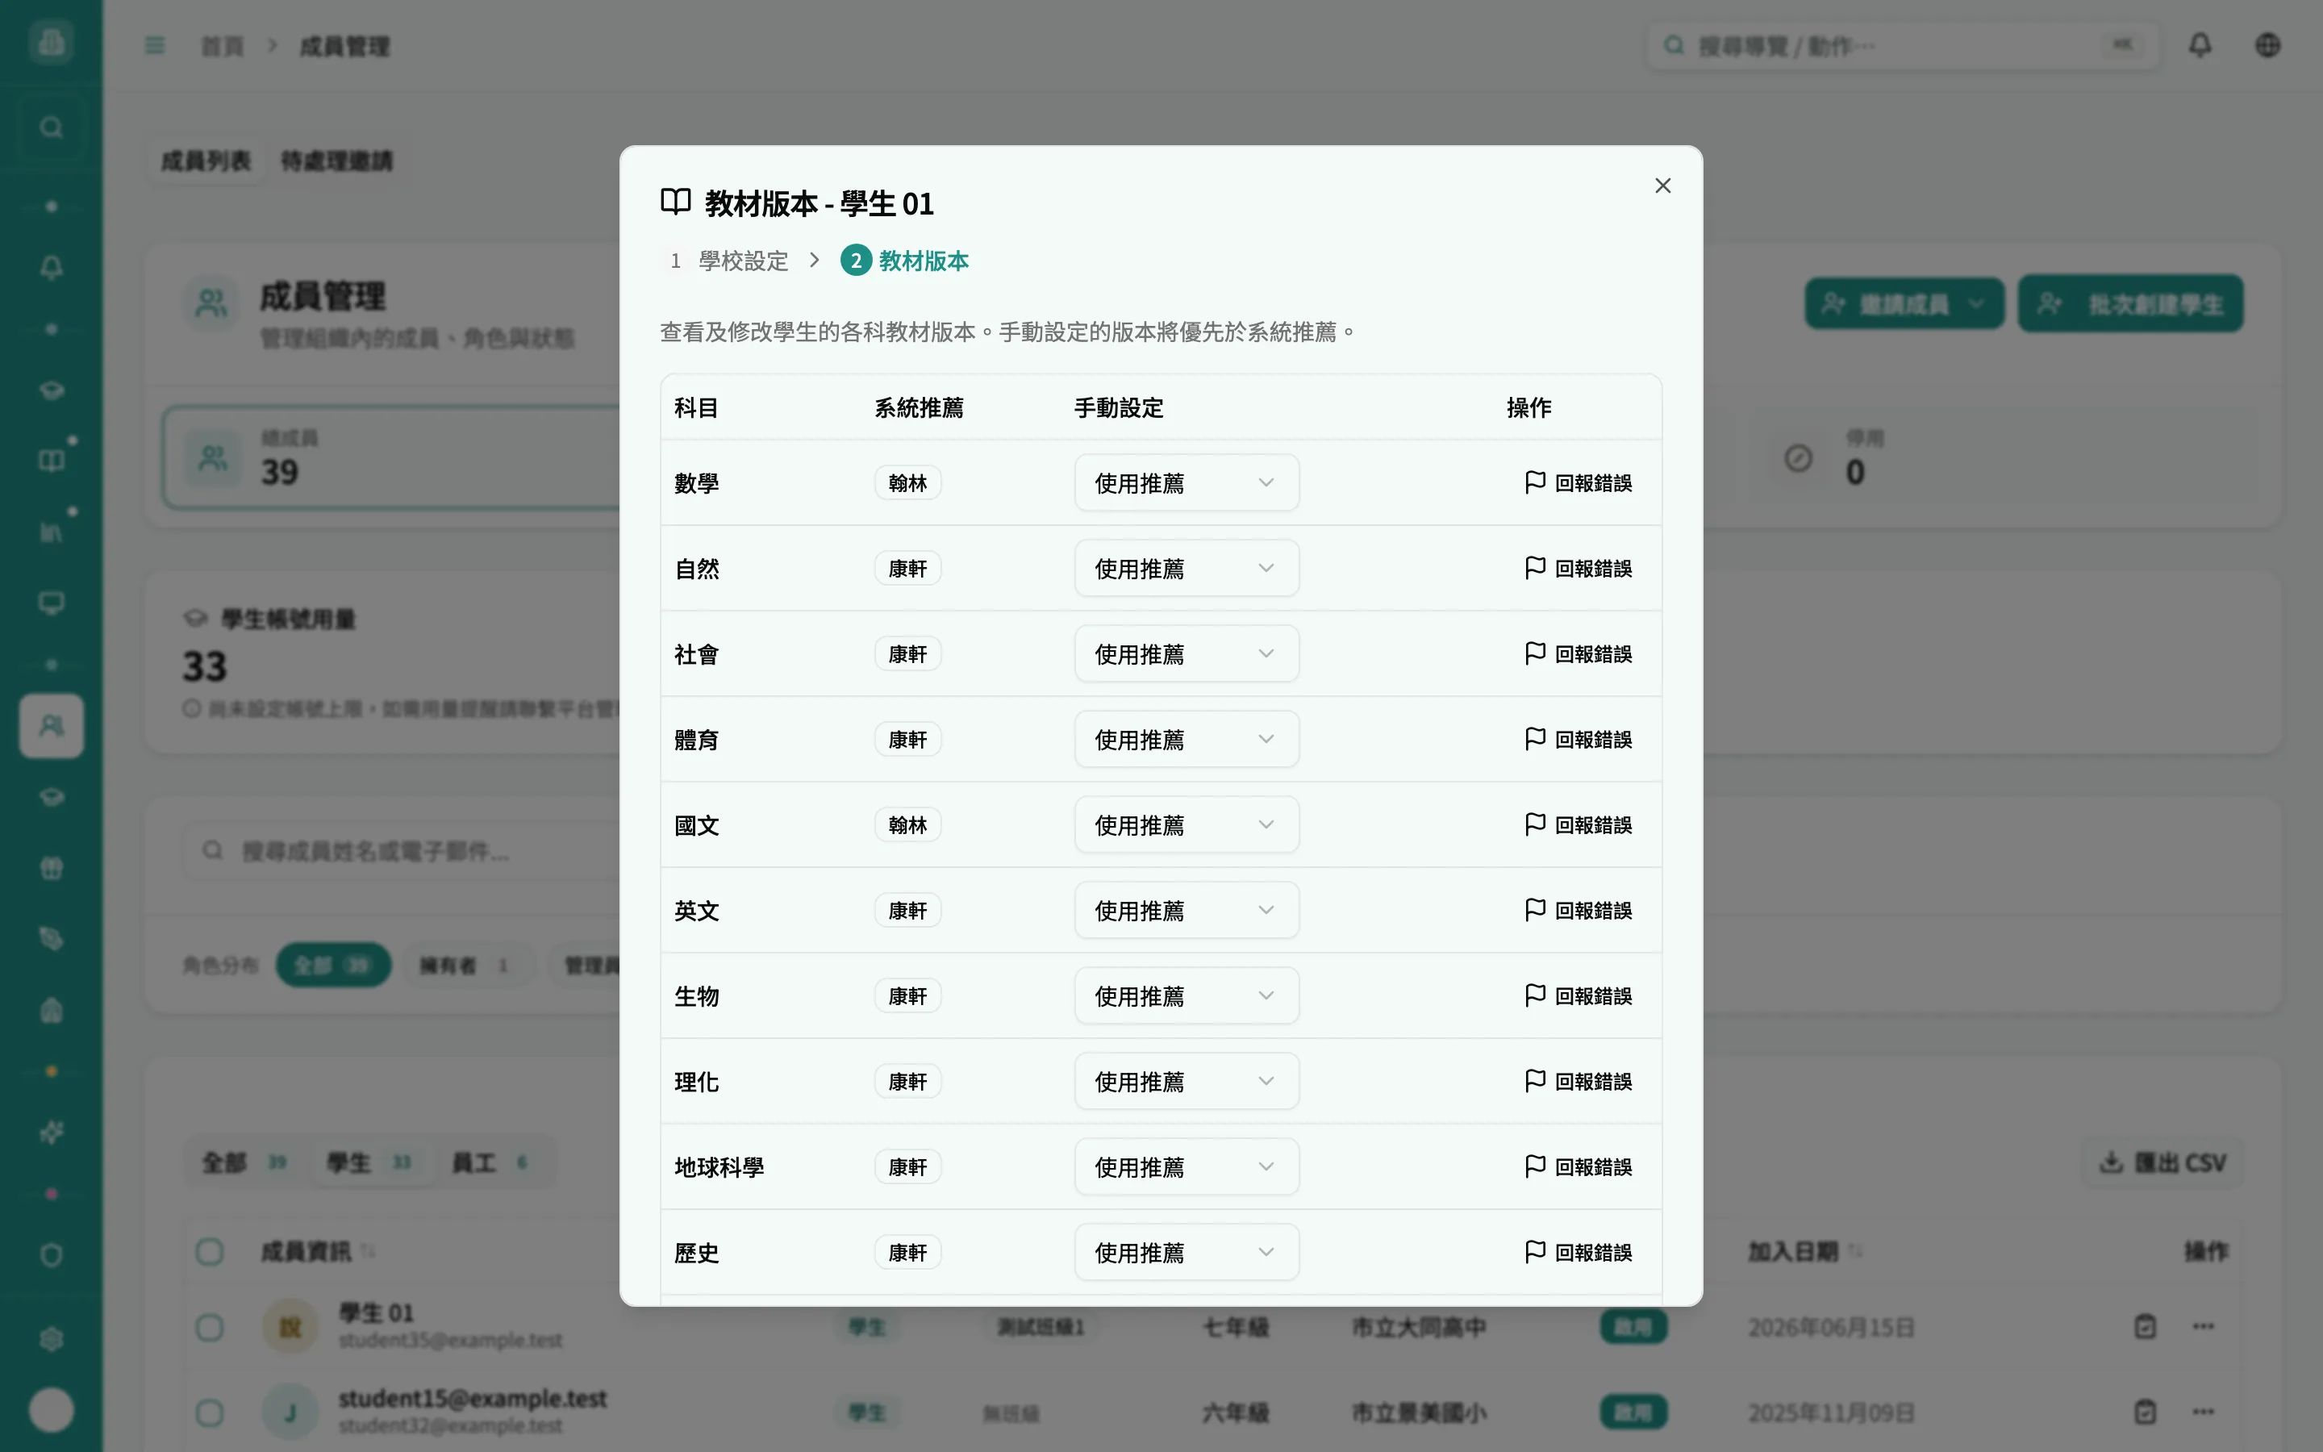Screen dimensions: 2323x1452
Task: Report error for 理化 row
Action: pos(1578,1081)
